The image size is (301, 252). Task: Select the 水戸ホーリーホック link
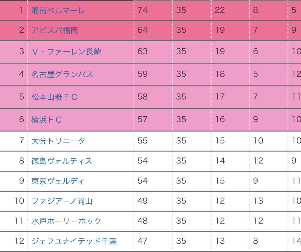pyautogui.click(x=67, y=221)
